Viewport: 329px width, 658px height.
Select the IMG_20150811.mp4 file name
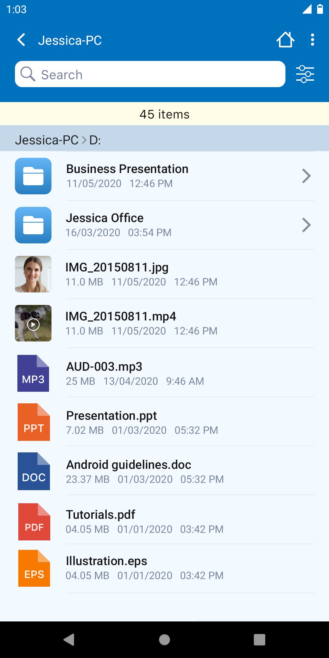pyautogui.click(x=121, y=316)
